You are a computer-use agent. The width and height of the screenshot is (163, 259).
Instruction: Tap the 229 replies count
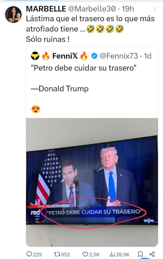click(x=37, y=254)
